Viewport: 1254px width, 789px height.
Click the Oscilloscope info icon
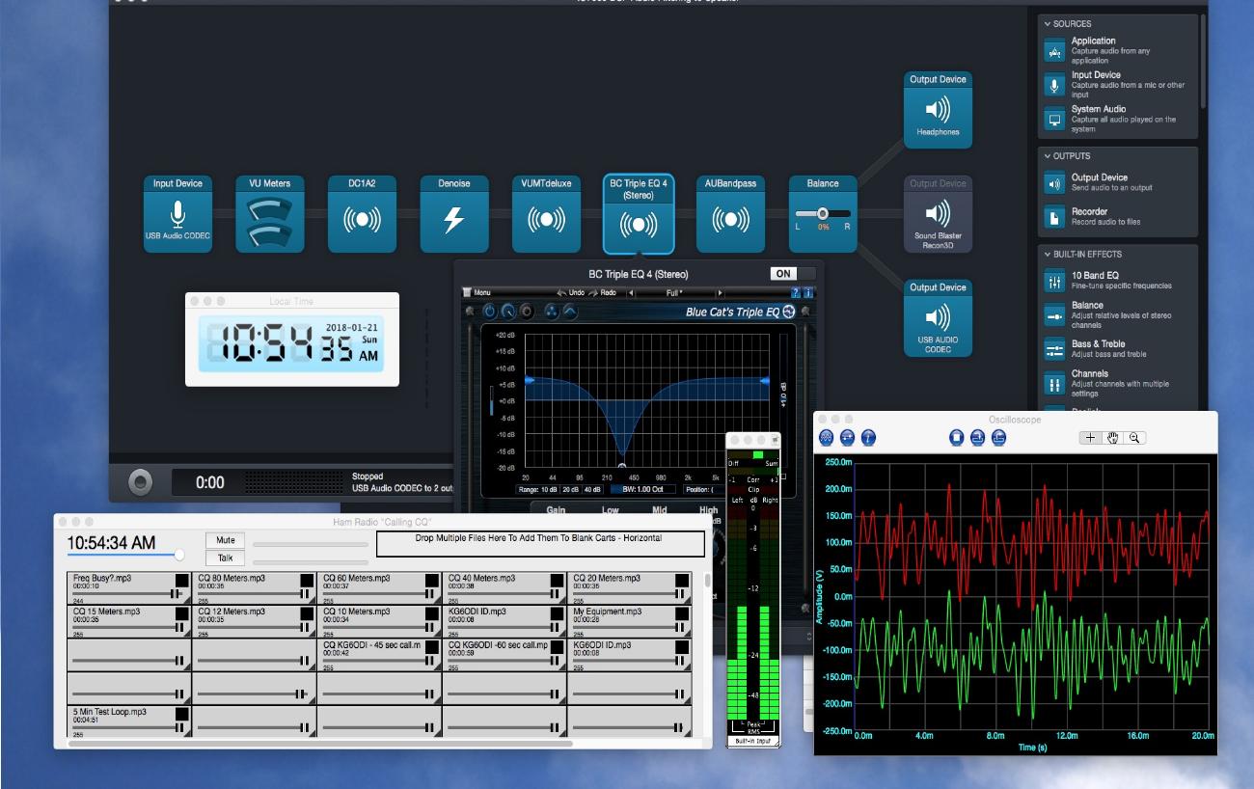click(868, 438)
